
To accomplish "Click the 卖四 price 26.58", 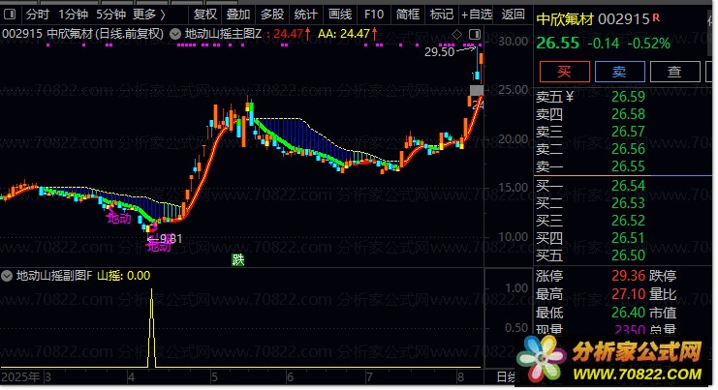I will coord(628,114).
